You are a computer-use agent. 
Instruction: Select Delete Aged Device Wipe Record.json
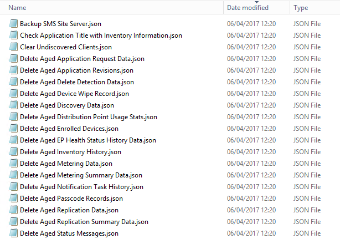pos(74,94)
